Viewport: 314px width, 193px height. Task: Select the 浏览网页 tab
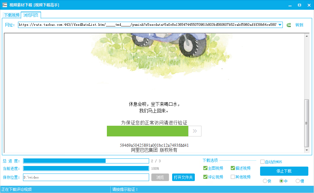click(x=31, y=15)
